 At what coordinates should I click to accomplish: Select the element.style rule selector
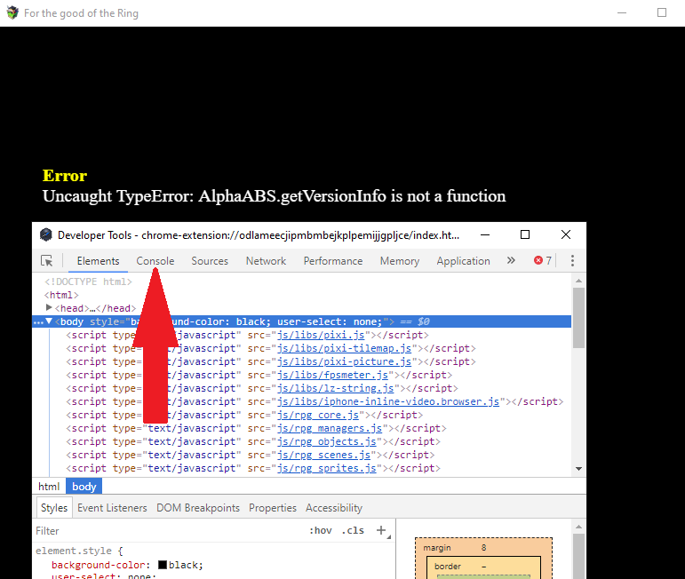click(74, 551)
